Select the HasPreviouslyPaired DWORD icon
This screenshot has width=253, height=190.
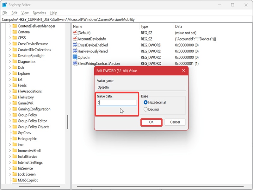click(75, 51)
